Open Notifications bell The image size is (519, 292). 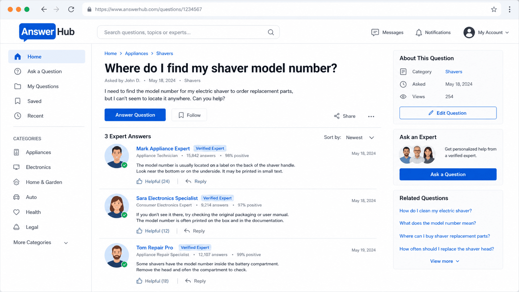(433, 32)
